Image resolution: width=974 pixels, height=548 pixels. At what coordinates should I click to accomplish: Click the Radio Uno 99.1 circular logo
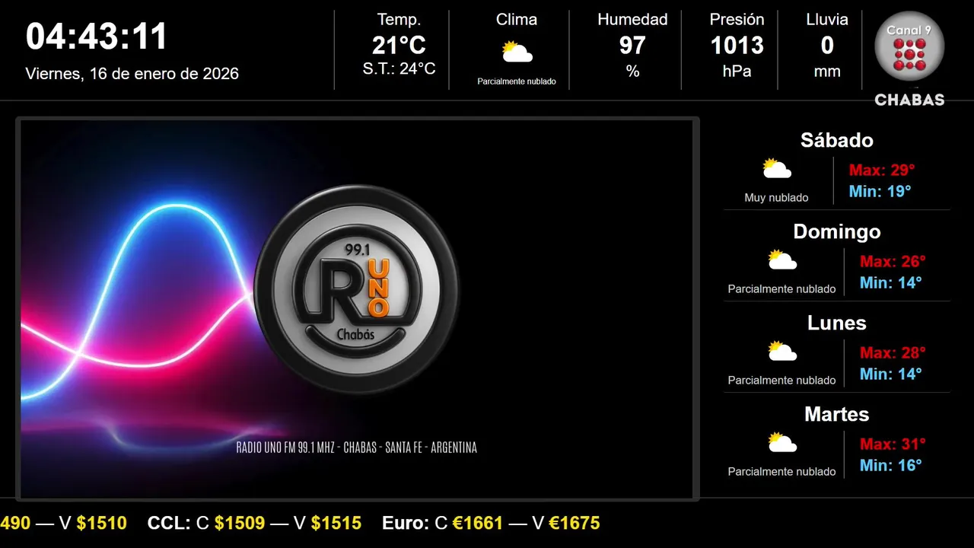356,289
